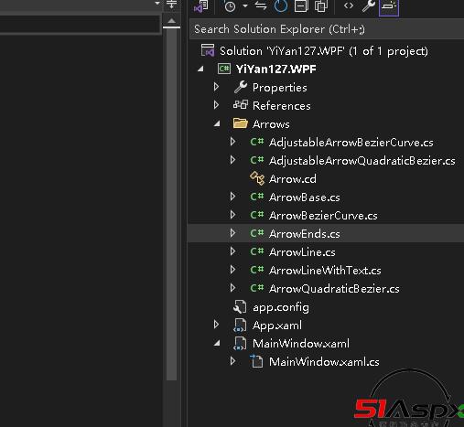Open ArrowBase.cs file
The image size is (464, 427).
click(305, 197)
